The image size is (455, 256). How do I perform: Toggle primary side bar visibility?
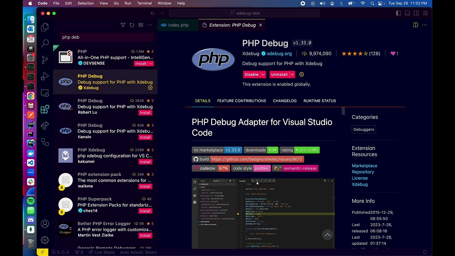[398, 13]
